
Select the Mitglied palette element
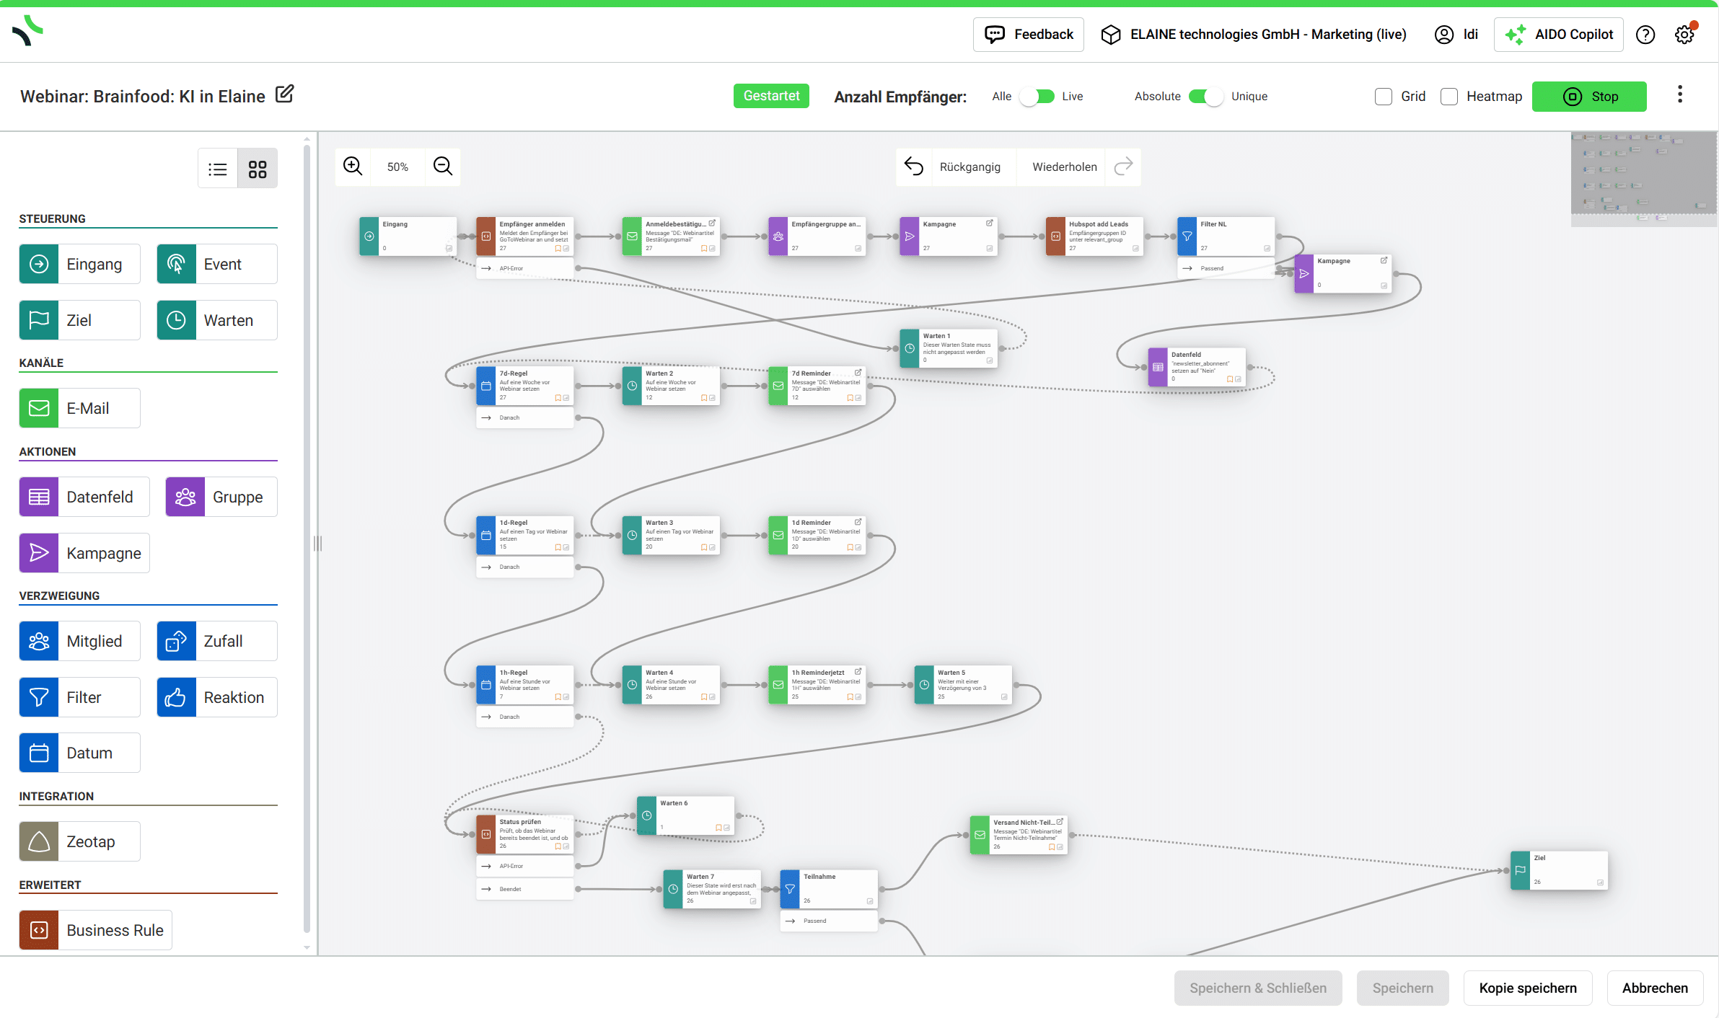(79, 641)
